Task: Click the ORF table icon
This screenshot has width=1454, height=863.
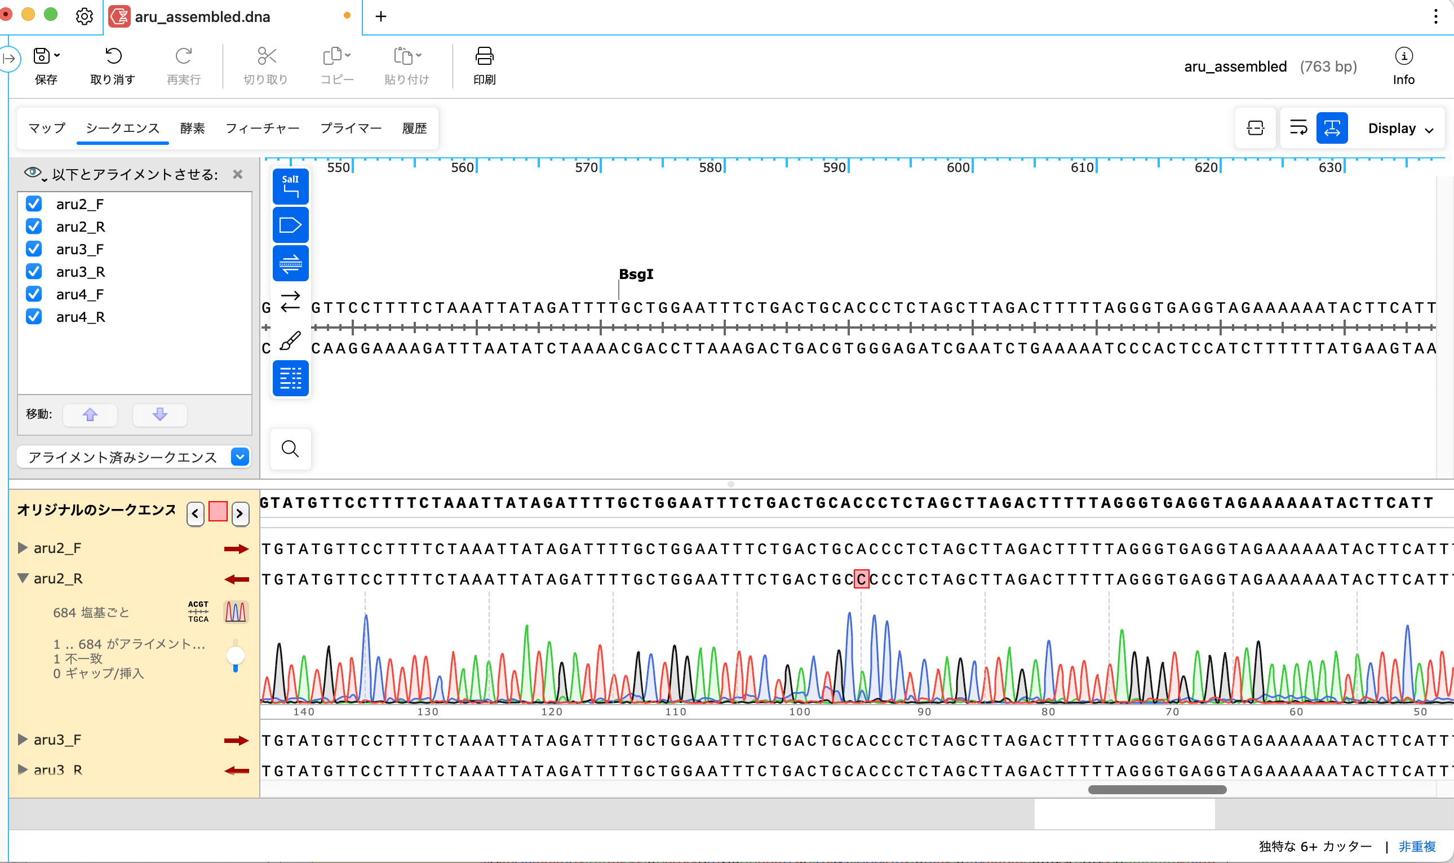Action: click(x=291, y=379)
